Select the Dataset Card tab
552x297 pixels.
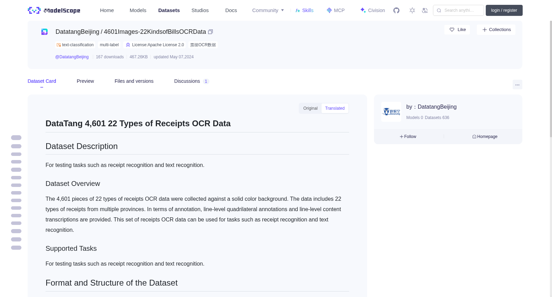click(42, 81)
